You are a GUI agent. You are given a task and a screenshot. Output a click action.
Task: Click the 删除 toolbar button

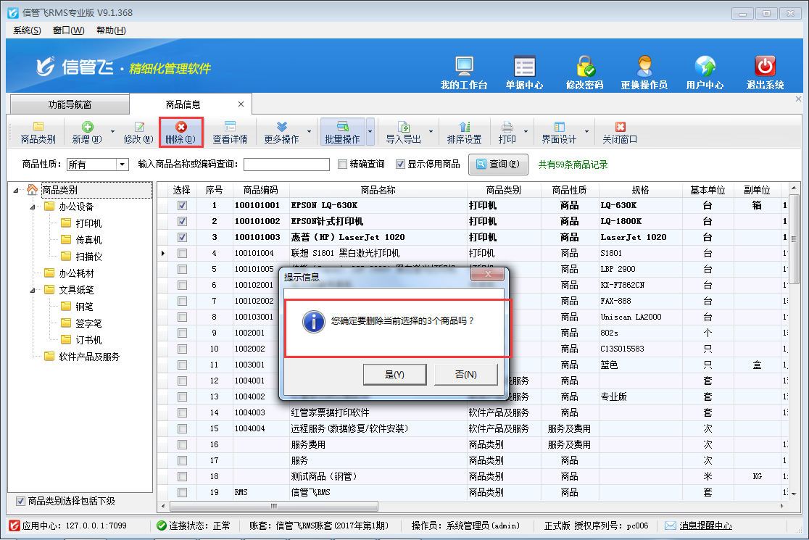pos(181,133)
